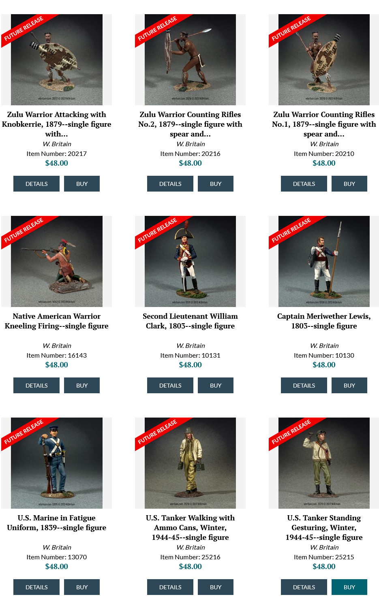Open Details for Captain Meriwether Lewis figure
379x599 pixels.
(304, 385)
